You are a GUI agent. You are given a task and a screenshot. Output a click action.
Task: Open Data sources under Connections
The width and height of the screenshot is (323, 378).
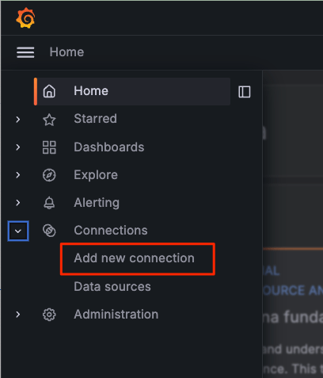(x=112, y=287)
